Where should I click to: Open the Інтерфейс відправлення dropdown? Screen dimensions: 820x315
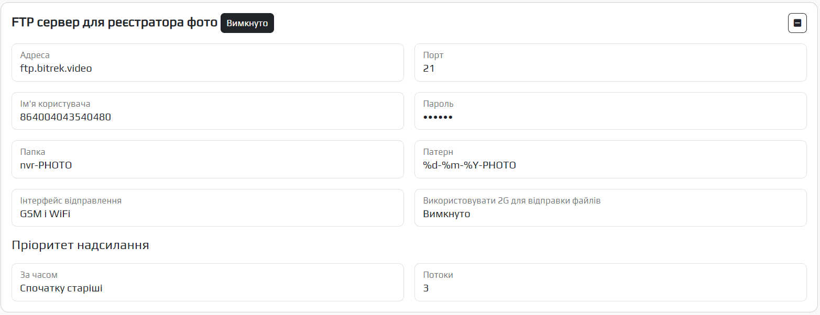point(207,208)
